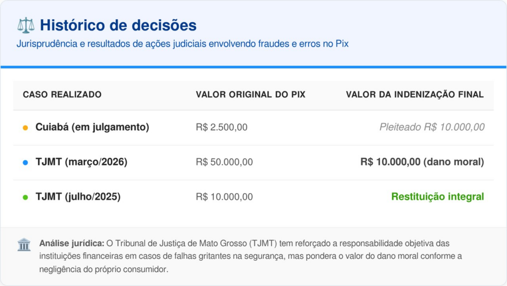Screen dimensions: 507x286
Task: Click the R$ 50.000,00 original Pix value
Action: [224, 162]
